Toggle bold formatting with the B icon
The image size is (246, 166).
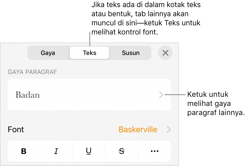tap(24, 151)
